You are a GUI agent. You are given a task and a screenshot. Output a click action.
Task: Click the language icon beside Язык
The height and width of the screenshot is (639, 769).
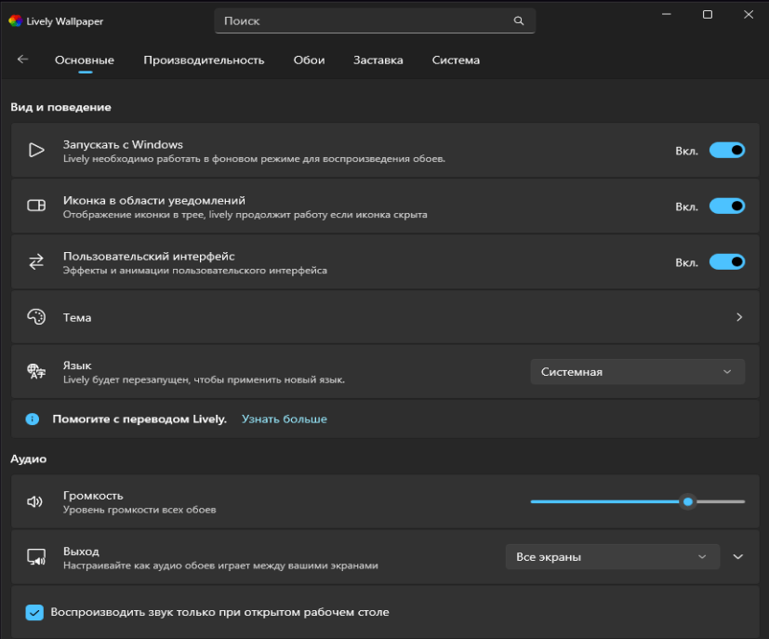point(36,371)
